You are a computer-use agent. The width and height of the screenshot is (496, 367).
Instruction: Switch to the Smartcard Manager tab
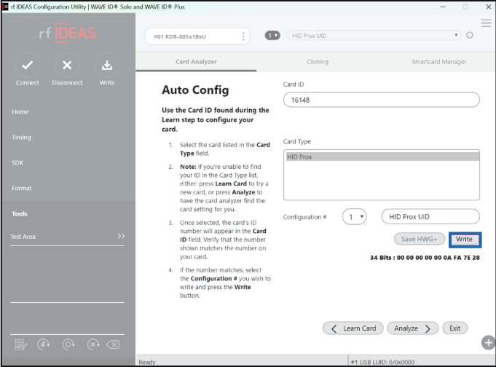(438, 62)
